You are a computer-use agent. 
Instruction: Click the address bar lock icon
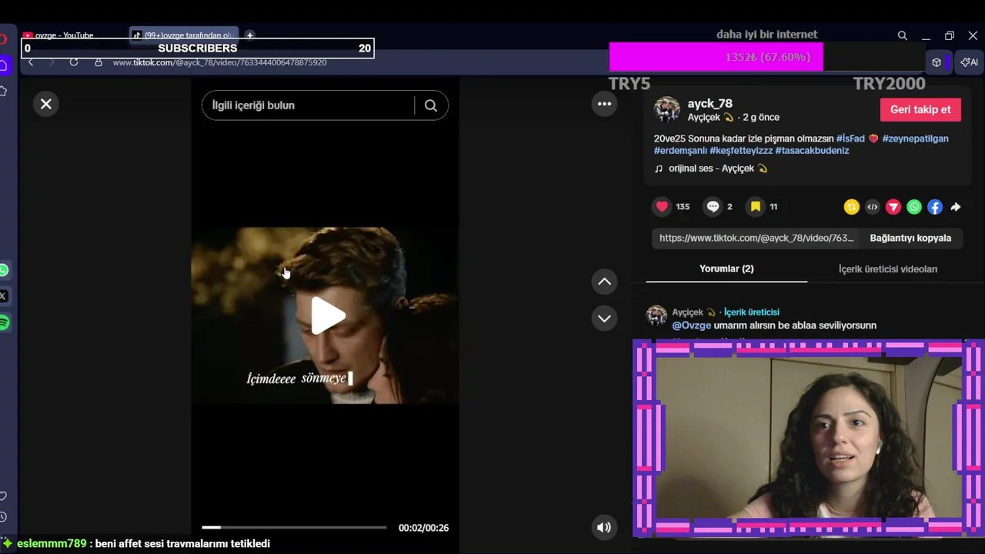[x=98, y=62]
